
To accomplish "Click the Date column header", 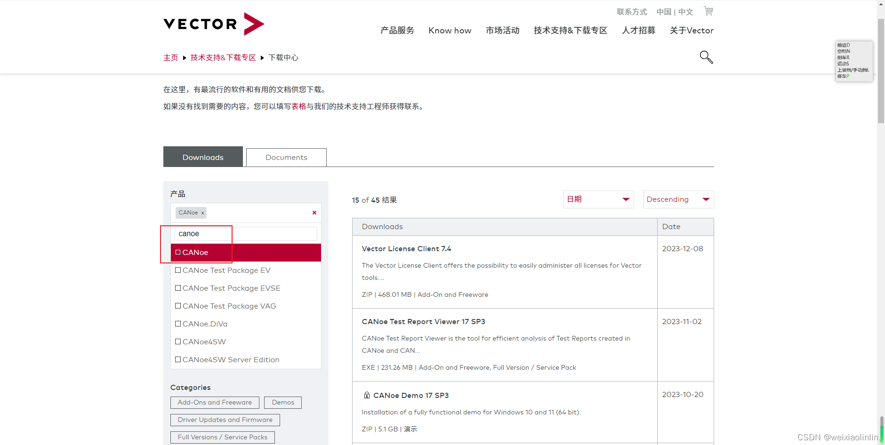I will [x=685, y=227].
